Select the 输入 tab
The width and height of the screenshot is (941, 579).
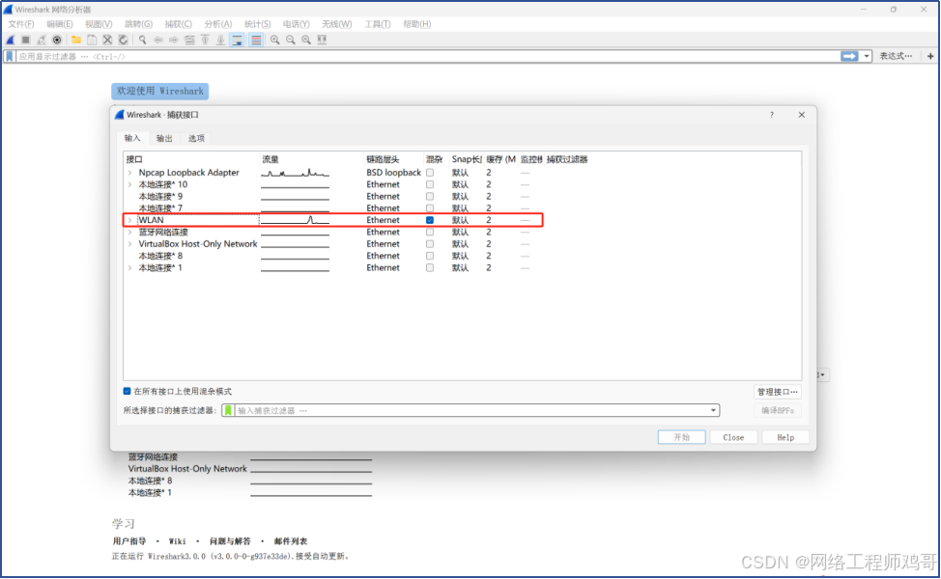pyautogui.click(x=132, y=138)
